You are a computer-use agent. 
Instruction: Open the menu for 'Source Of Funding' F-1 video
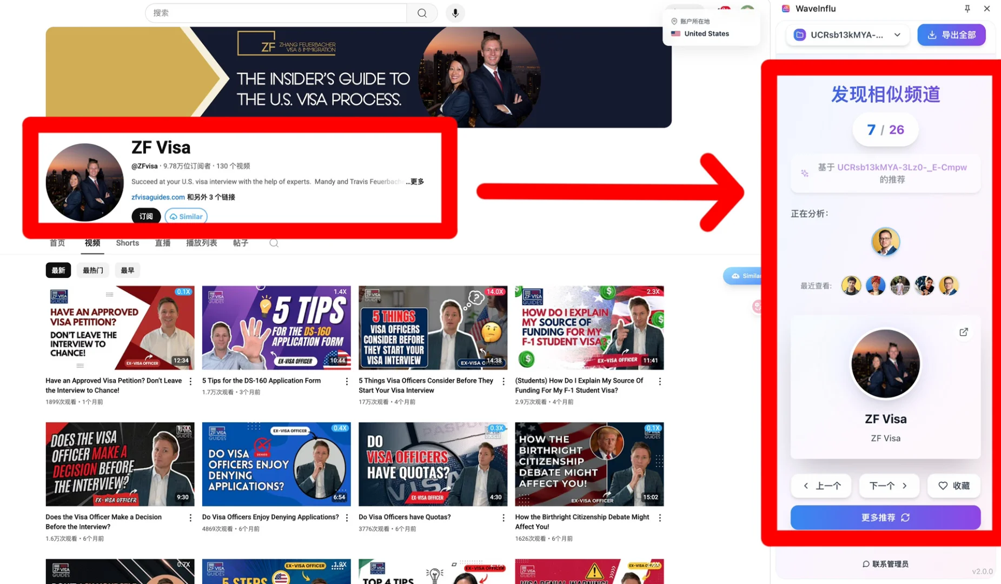pos(660,382)
